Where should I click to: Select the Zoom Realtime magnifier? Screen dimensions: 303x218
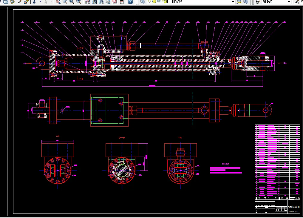coord(65,2)
